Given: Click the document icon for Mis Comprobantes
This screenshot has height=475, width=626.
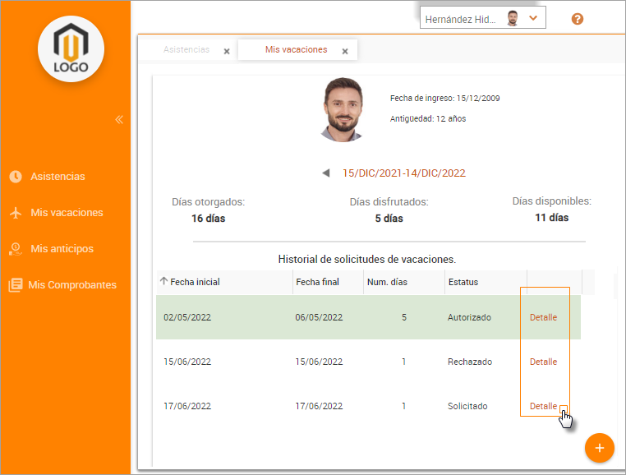Looking at the screenshot, I should point(15,285).
